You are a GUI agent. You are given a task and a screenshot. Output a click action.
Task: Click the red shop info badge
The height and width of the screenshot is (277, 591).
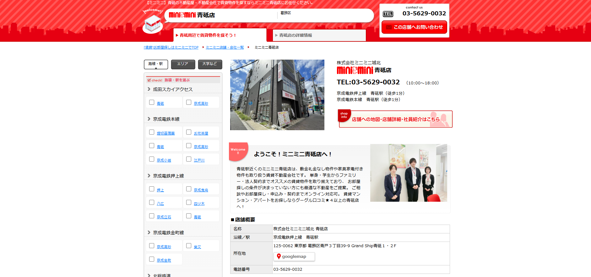pyautogui.click(x=344, y=115)
